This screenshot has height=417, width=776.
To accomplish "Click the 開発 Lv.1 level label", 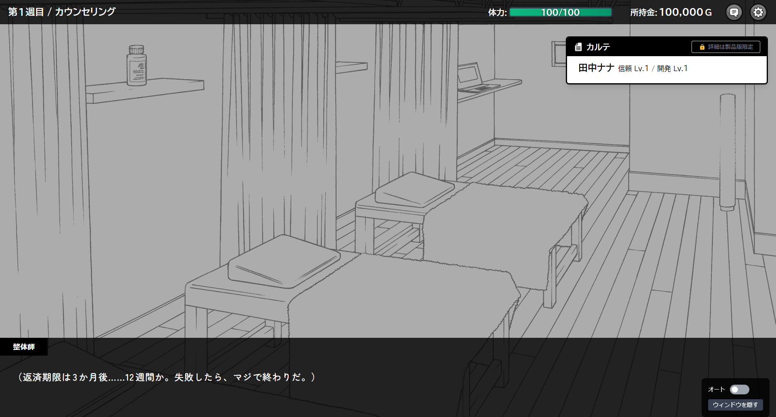I will pyautogui.click(x=672, y=69).
